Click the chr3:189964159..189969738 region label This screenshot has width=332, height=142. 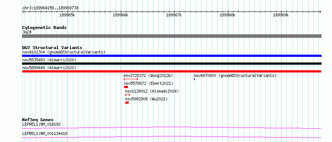(50, 8)
